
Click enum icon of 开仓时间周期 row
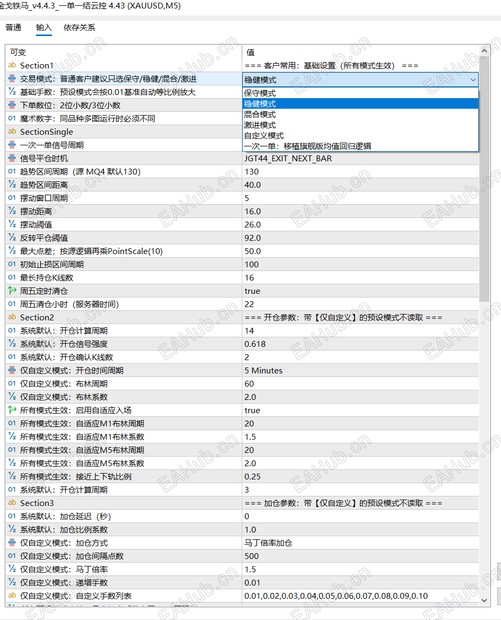[12, 370]
